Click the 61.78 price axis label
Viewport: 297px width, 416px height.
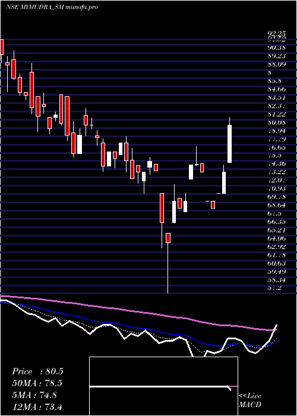(x=276, y=255)
